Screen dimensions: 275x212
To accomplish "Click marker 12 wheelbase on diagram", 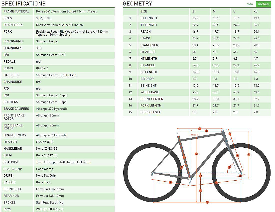I will pyautogui.click(x=207, y=202).
